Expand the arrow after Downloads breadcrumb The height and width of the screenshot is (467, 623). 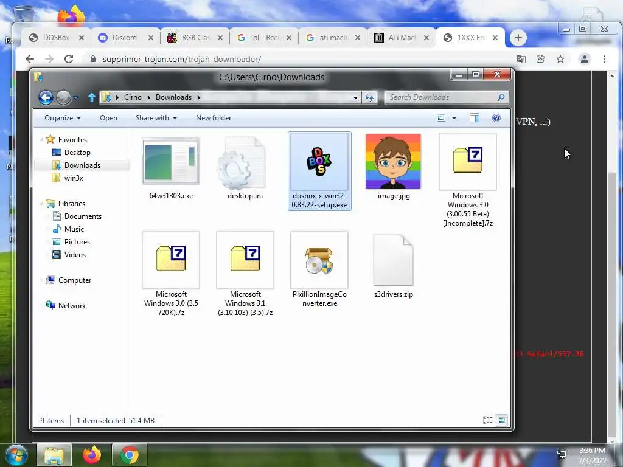[x=199, y=97]
